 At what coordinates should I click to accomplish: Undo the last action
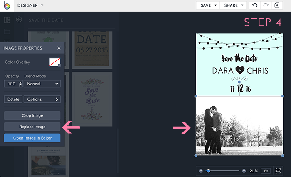[x=255, y=5]
